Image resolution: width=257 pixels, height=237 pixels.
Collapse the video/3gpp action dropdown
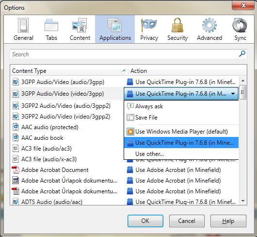pyautogui.click(x=233, y=94)
